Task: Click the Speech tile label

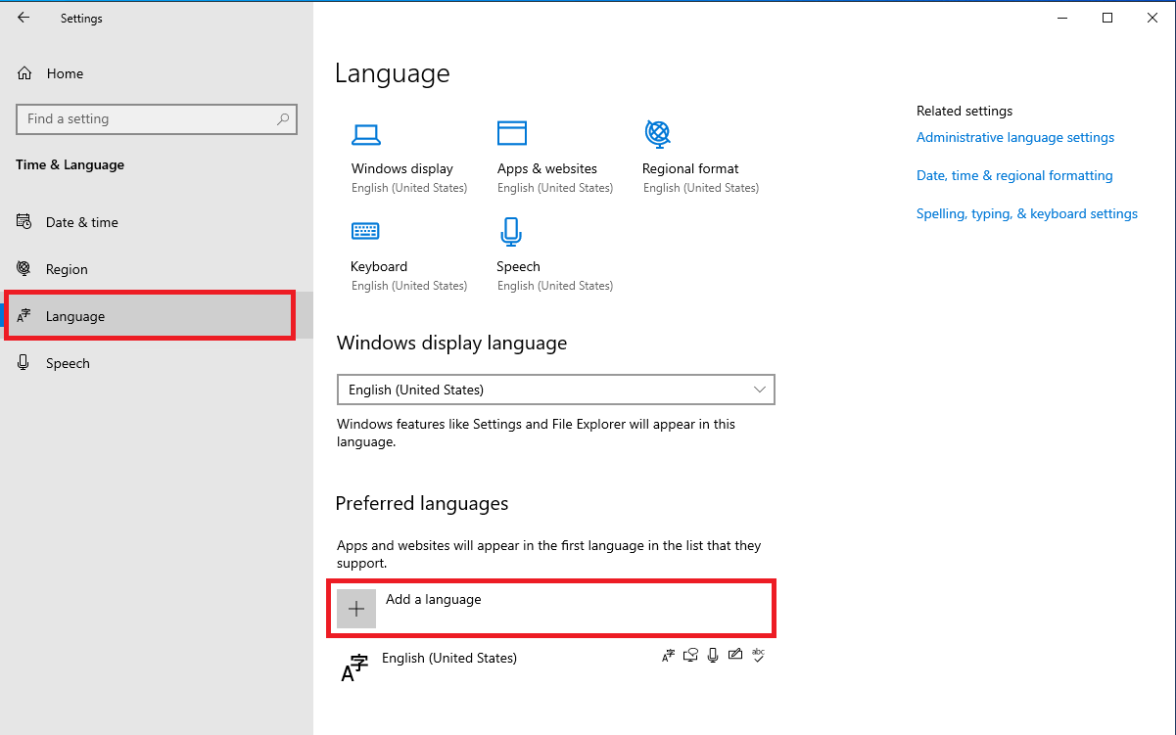Action: (518, 266)
